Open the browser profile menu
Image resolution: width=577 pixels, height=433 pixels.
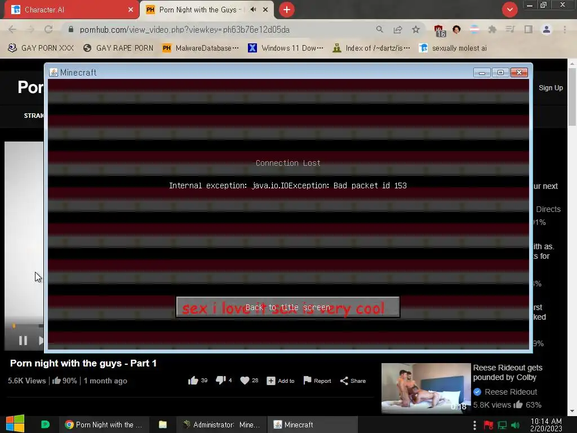pos(547,29)
